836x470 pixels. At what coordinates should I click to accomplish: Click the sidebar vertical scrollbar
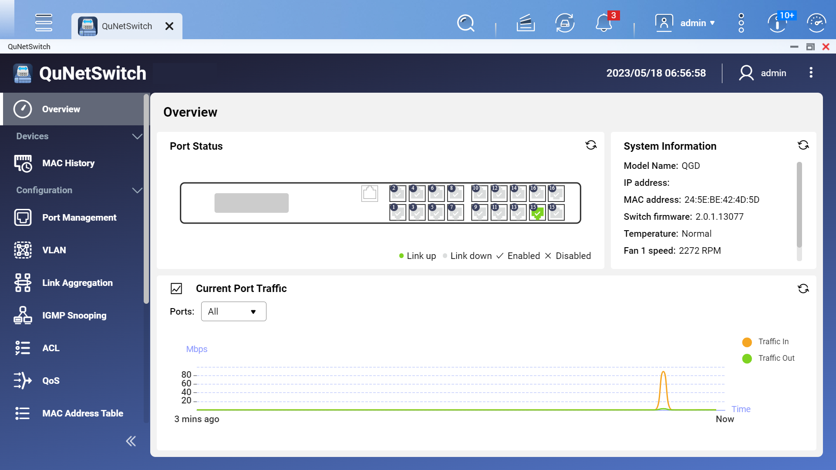coord(146,199)
